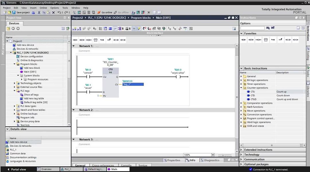The height and width of the screenshot is (172, 310).
Task: Toggle the highlighted favorites-display icon in editor toolbar
Action: [139, 29]
